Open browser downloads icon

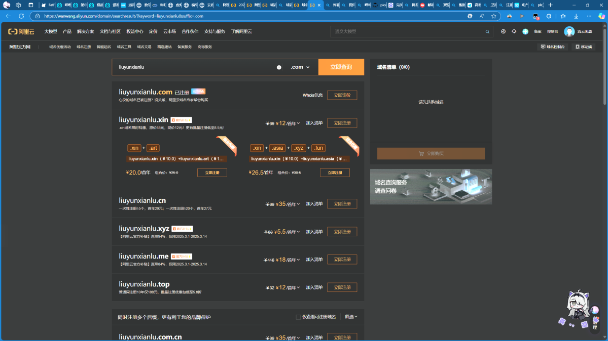pyautogui.click(x=576, y=16)
